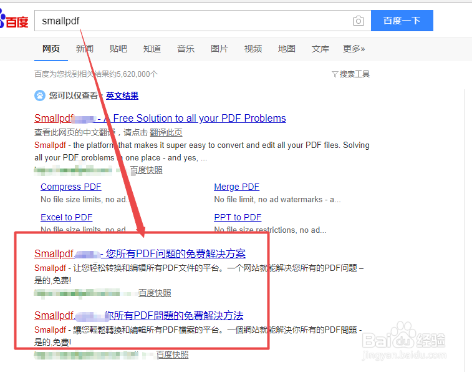Click the description 'No file size restrictions, no ad...'
This screenshot has height=372, width=472.
(271, 230)
